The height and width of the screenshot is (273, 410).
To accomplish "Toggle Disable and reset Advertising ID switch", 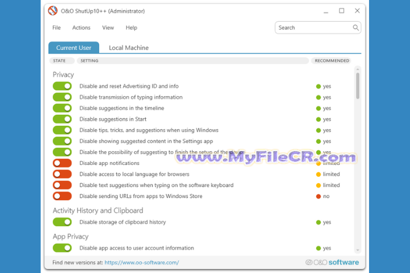I will 62,86.
